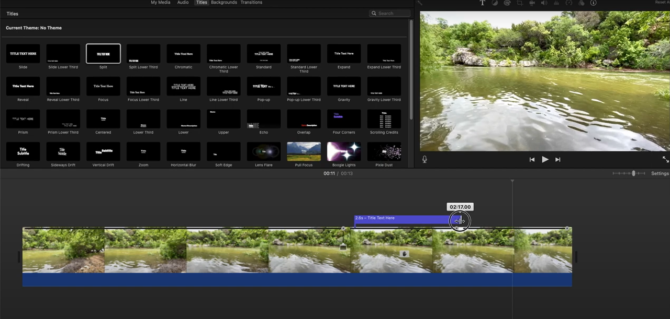Open the Color Balance tool
670x319 pixels.
coord(495,3)
